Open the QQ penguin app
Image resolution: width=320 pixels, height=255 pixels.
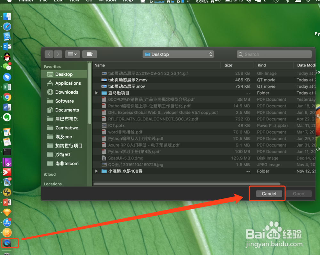(x=7, y=57)
